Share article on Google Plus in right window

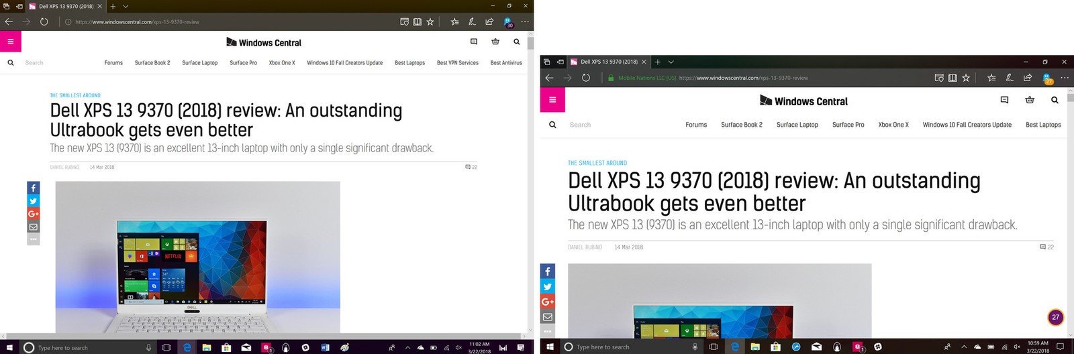tap(548, 302)
